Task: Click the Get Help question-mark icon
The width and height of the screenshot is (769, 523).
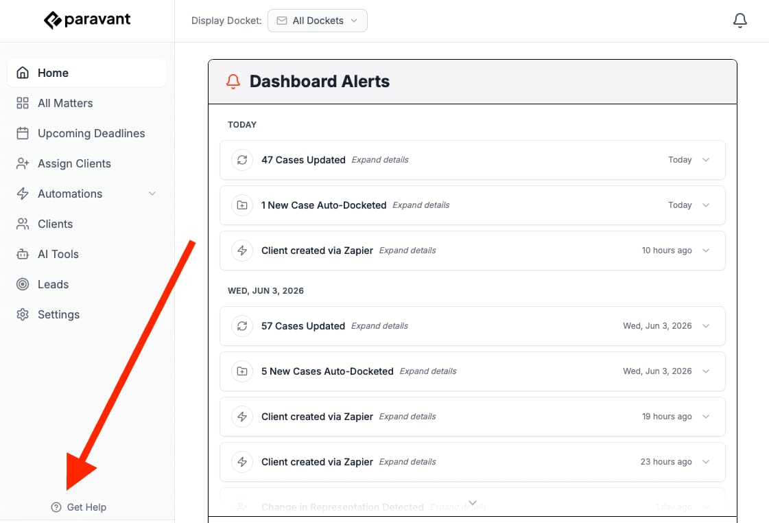Action: pyautogui.click(x=56, y=507)
